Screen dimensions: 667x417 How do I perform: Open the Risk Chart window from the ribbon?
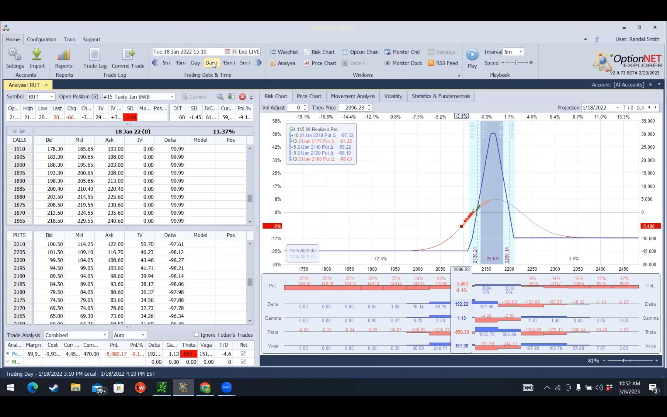coord(319,52)
